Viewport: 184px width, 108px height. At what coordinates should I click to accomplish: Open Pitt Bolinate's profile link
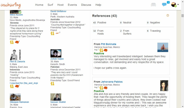pos(109,44)
